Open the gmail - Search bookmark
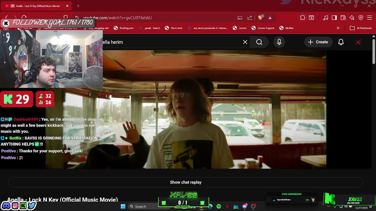The width and height of the screenshot is (376, 211). [x=150, y=28]
